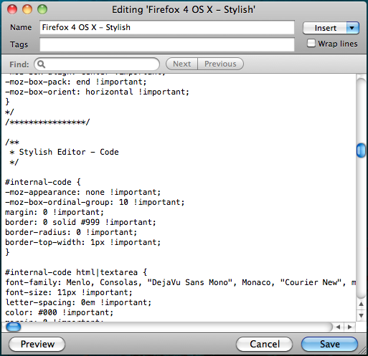Click the vertical scrollbar thumb
This screenshot has height=356, width=368.
click(x=361, y=150)
